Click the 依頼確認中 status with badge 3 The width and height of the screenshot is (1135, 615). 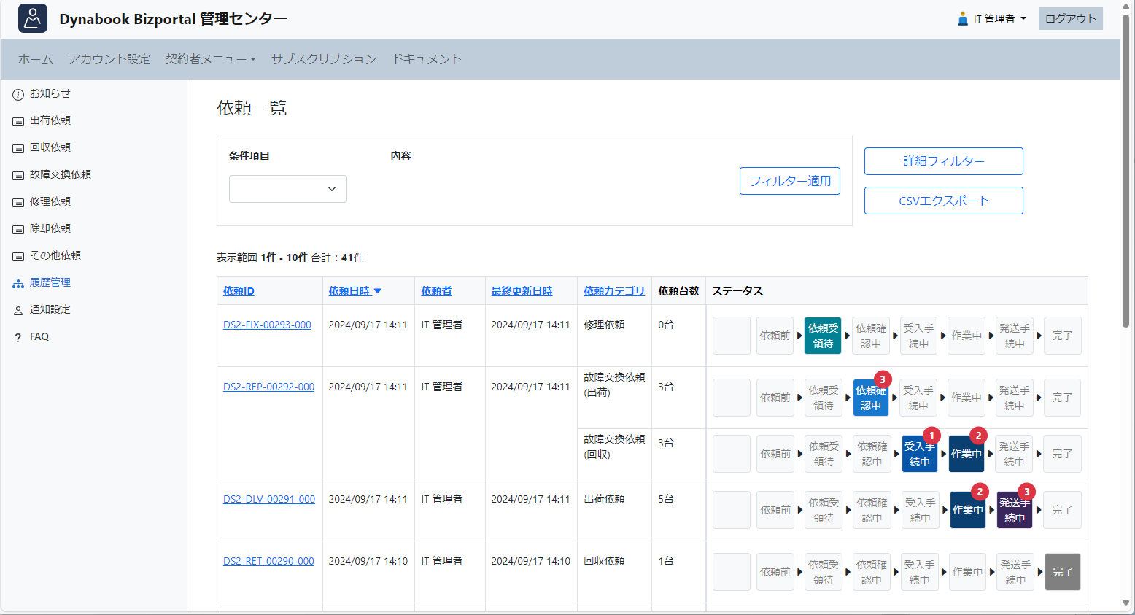point(871,398)
